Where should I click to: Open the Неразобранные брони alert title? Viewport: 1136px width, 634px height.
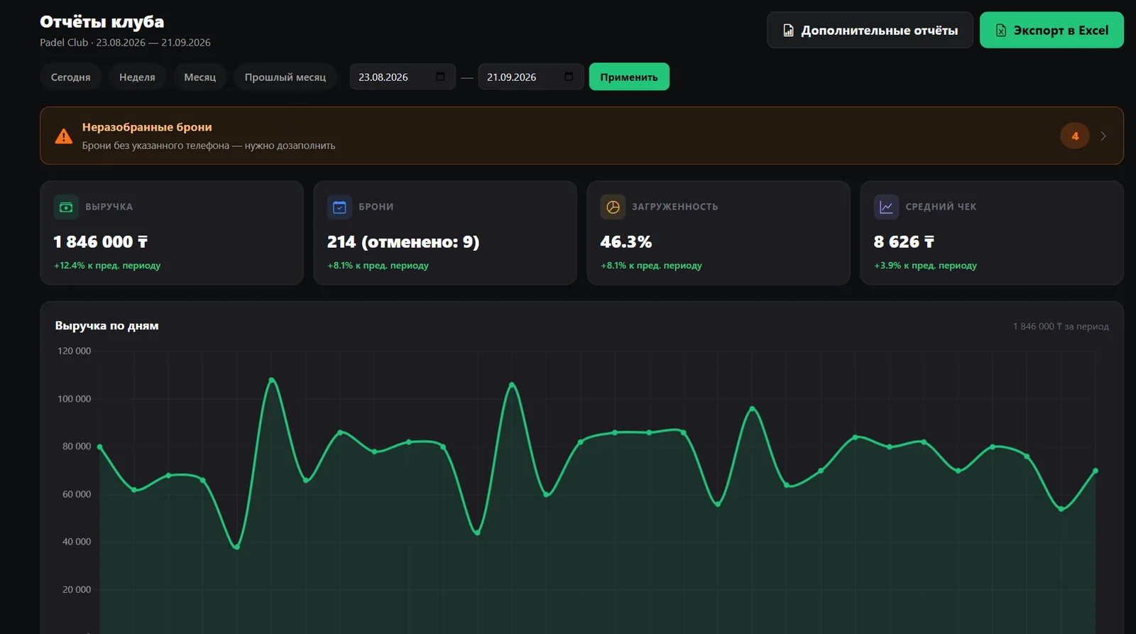coord(147,127)
